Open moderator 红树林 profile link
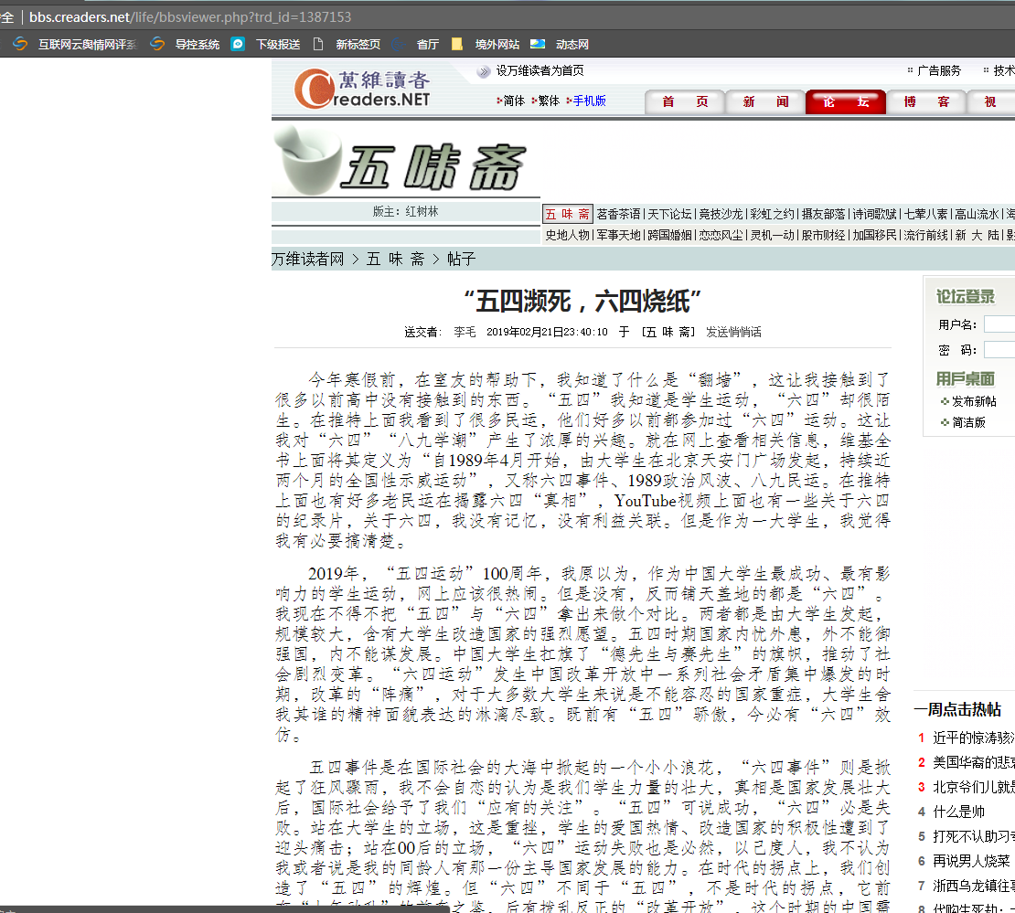1015x913 pixels. (422, 212)
